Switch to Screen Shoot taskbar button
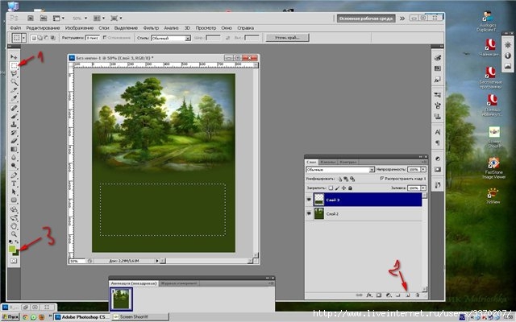 coord(140,317)
